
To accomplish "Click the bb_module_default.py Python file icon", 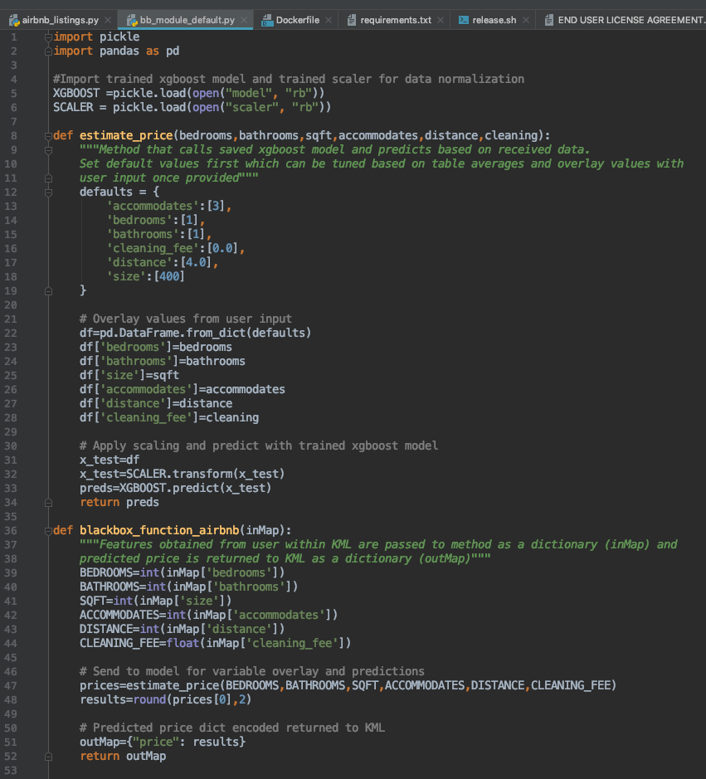I will pyautogui.click(x=131, y=19).
